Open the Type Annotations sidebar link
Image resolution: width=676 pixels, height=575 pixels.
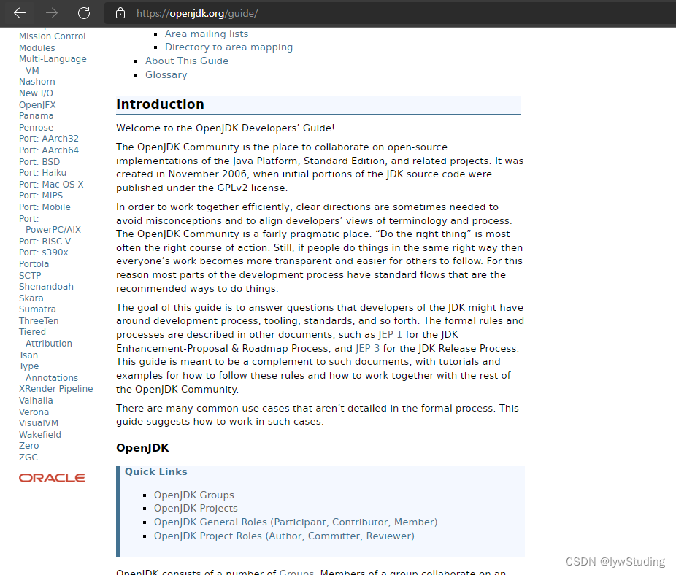[49, 372]
